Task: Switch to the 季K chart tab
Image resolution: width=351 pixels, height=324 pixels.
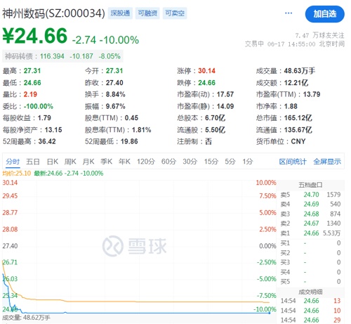Action: [106, 162]
